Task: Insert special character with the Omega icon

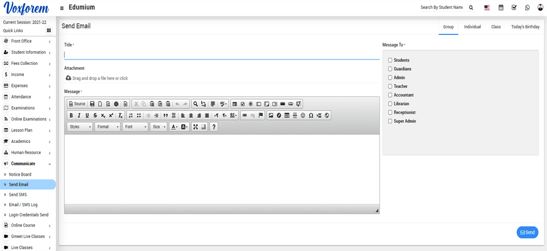Action: point(311,116)
